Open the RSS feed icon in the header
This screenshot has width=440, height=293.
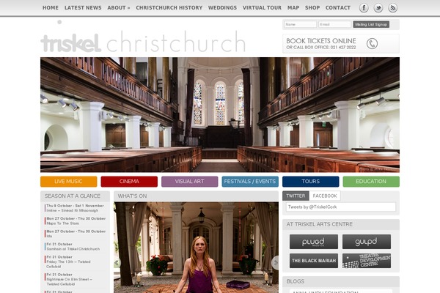pos(392,8)
